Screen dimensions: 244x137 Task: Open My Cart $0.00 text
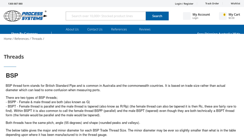point(234,16)
